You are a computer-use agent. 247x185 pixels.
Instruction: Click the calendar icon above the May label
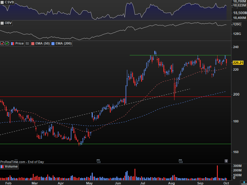pos(98,161)
